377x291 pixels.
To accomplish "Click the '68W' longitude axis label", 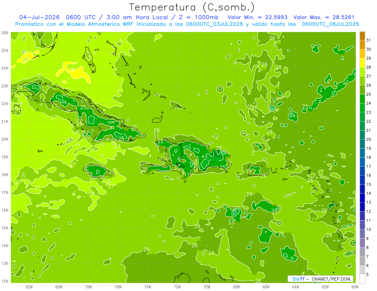I will (x=236, y=286).
